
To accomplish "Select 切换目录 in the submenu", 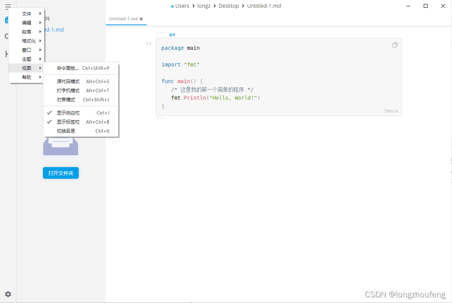I will coord(81,131).
